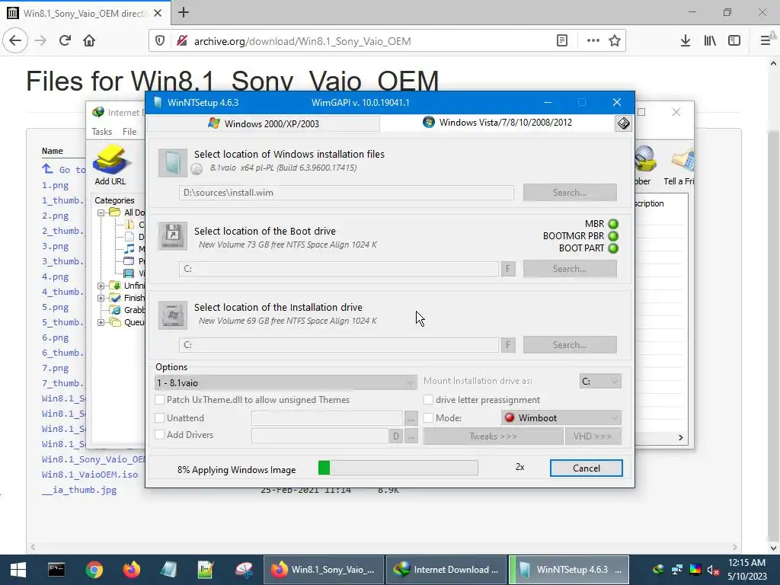
Task: Click the Installation drive icon
Action: click(x=173, y=315)
